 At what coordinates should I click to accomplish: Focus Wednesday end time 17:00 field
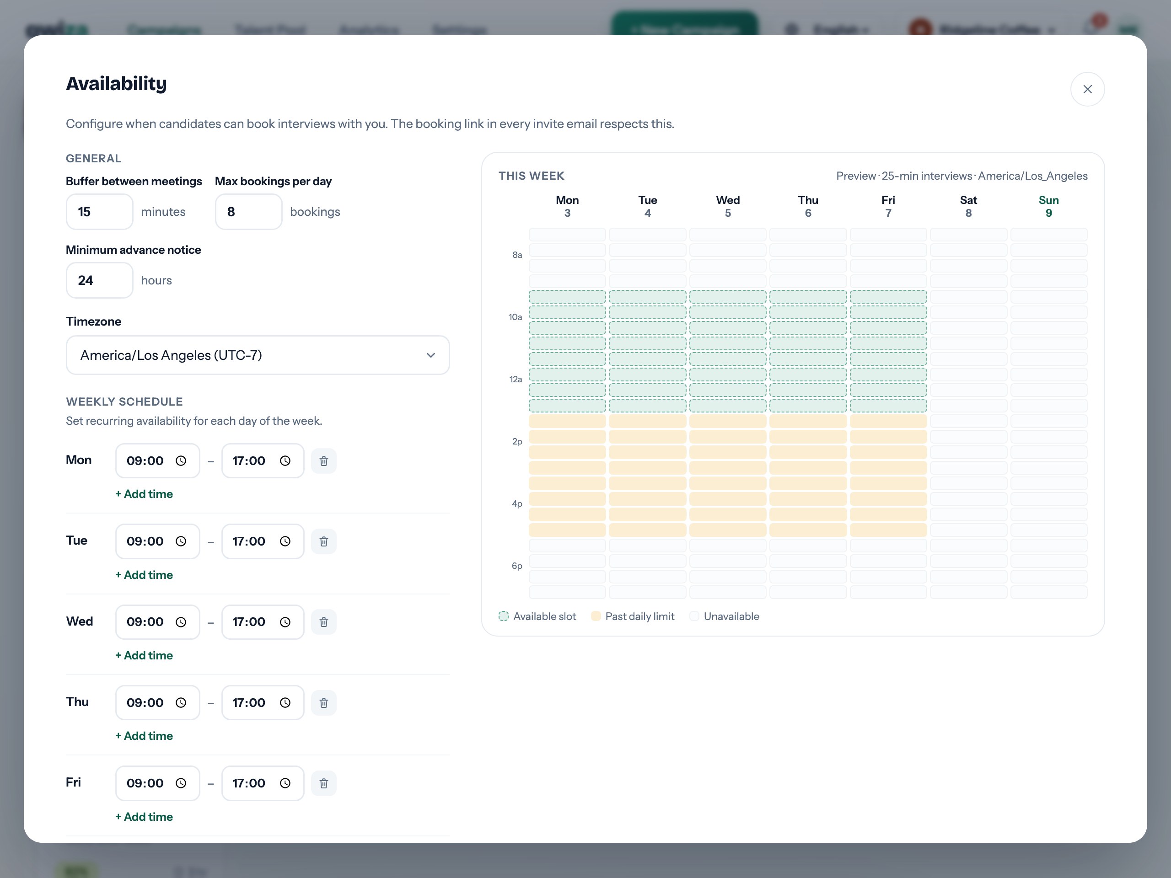coord(263,622)
